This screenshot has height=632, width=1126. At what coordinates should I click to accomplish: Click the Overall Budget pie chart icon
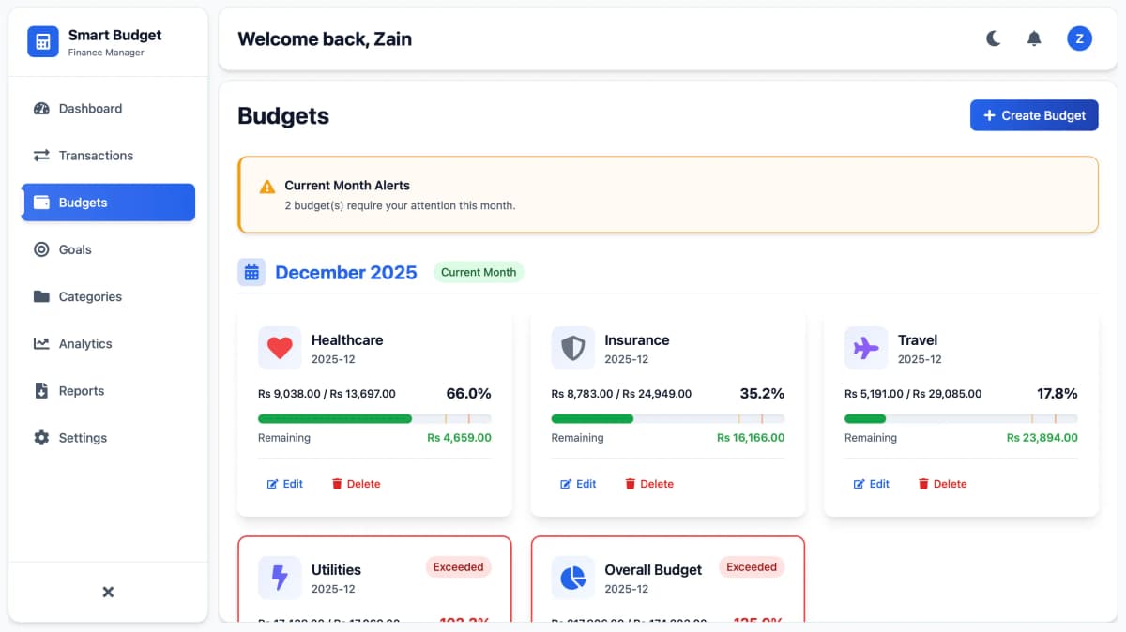click(x=572, y=578)
